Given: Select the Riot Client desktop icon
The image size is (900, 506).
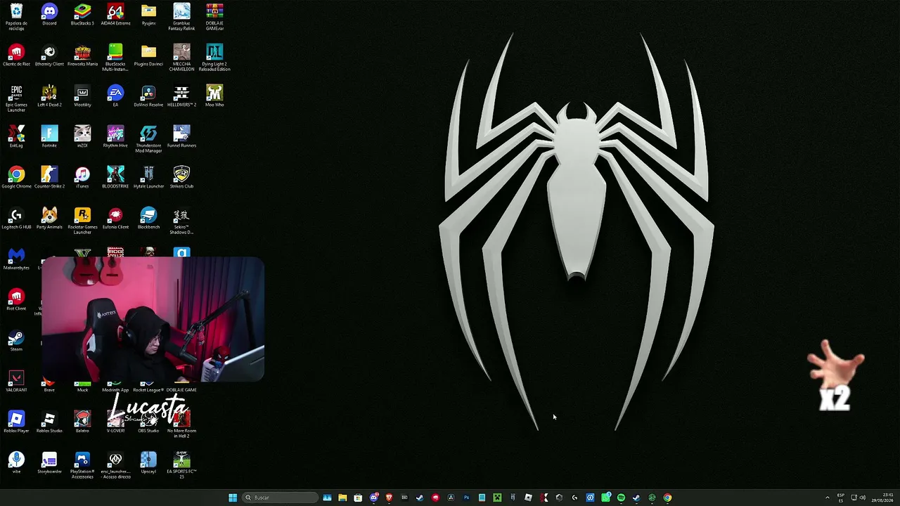Looking at the screenshot, I should pyautogui.click(x=16, y=300).
